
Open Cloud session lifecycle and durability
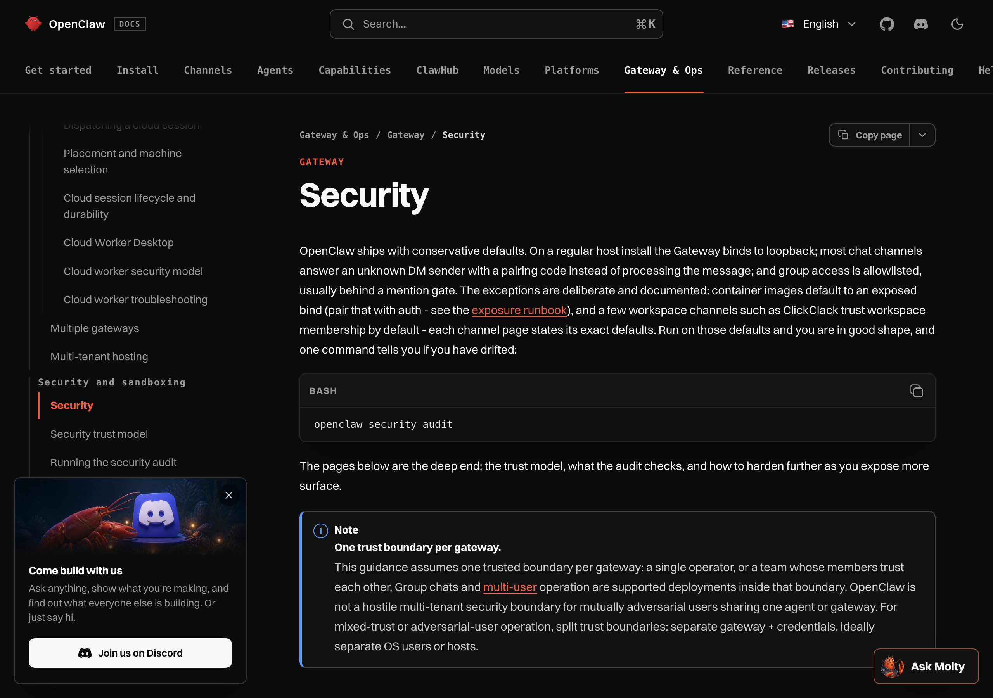pyautogui.click(x=129, y=206)
